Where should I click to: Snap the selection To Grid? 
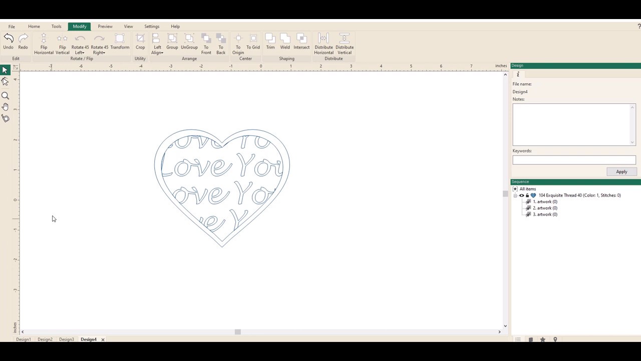(x=253, y=42)
